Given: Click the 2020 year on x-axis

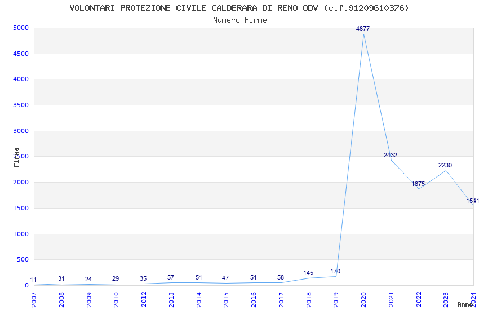Looking at the screenshot, I should pos(363,298).
